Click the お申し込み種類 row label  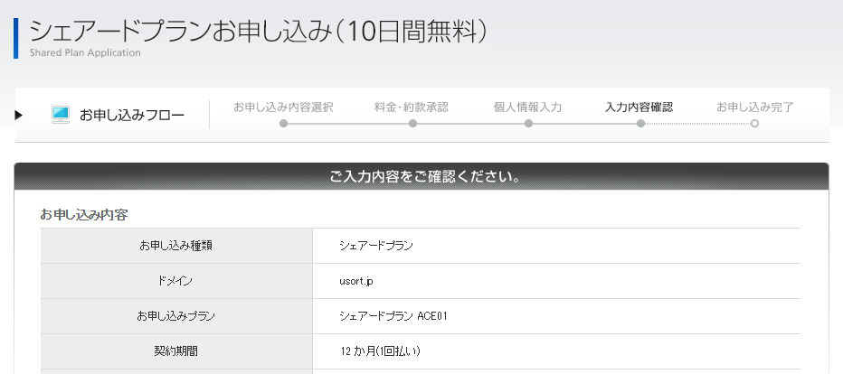click(x=175, y=246)
